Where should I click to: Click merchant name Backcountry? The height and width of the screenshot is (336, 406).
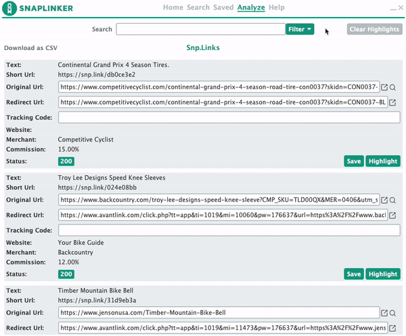click(76, 252)
